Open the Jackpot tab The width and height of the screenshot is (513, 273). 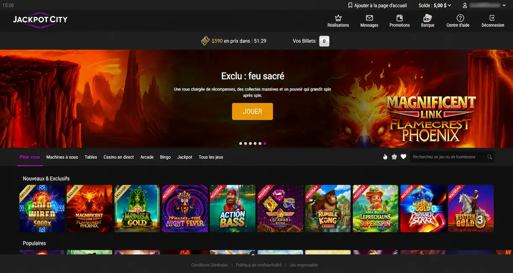point(185,157)
